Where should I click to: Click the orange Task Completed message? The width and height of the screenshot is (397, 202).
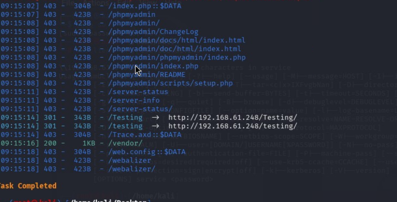point(28,186)
